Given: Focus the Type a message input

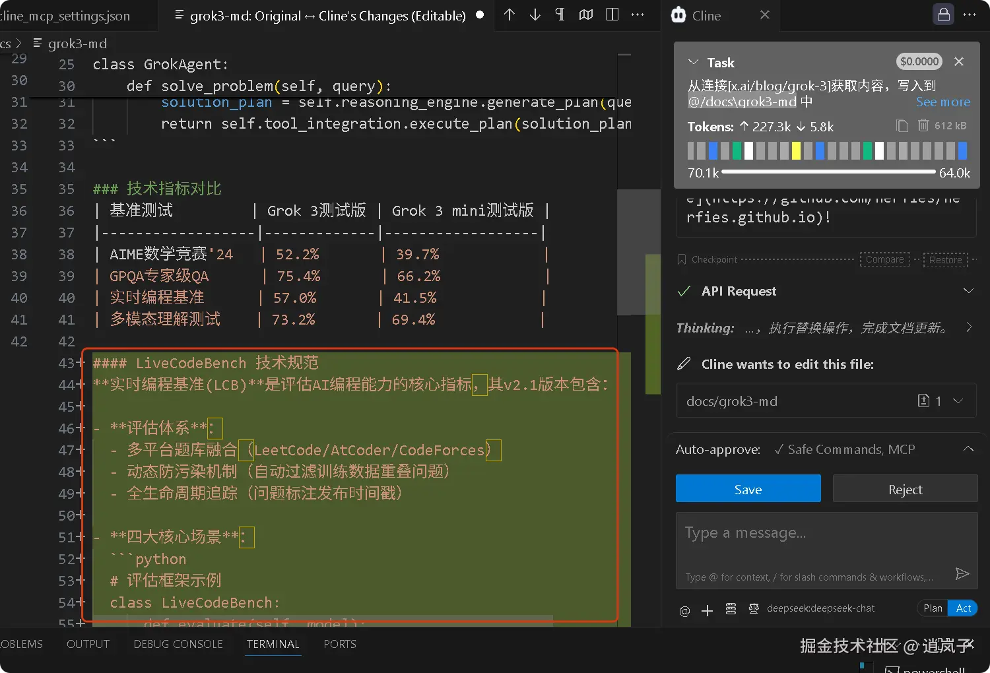Looking at the screenshot, I should (826, 550).
